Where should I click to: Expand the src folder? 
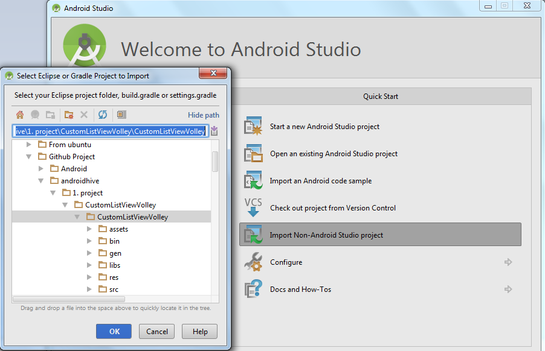(89, 289)
